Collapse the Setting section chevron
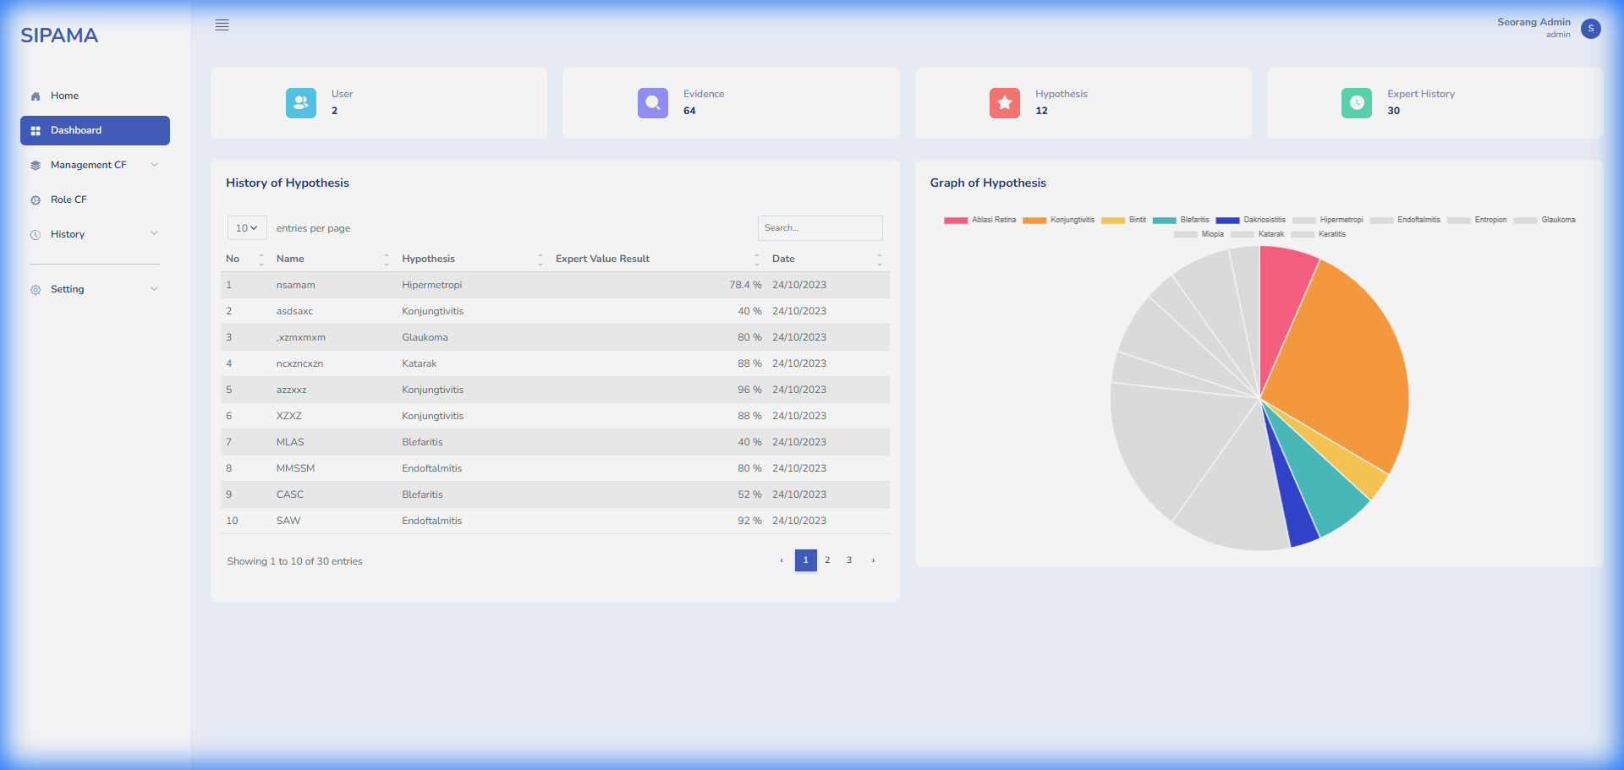This screenshot has width=1624, height=770. click(x=154, y=288)
